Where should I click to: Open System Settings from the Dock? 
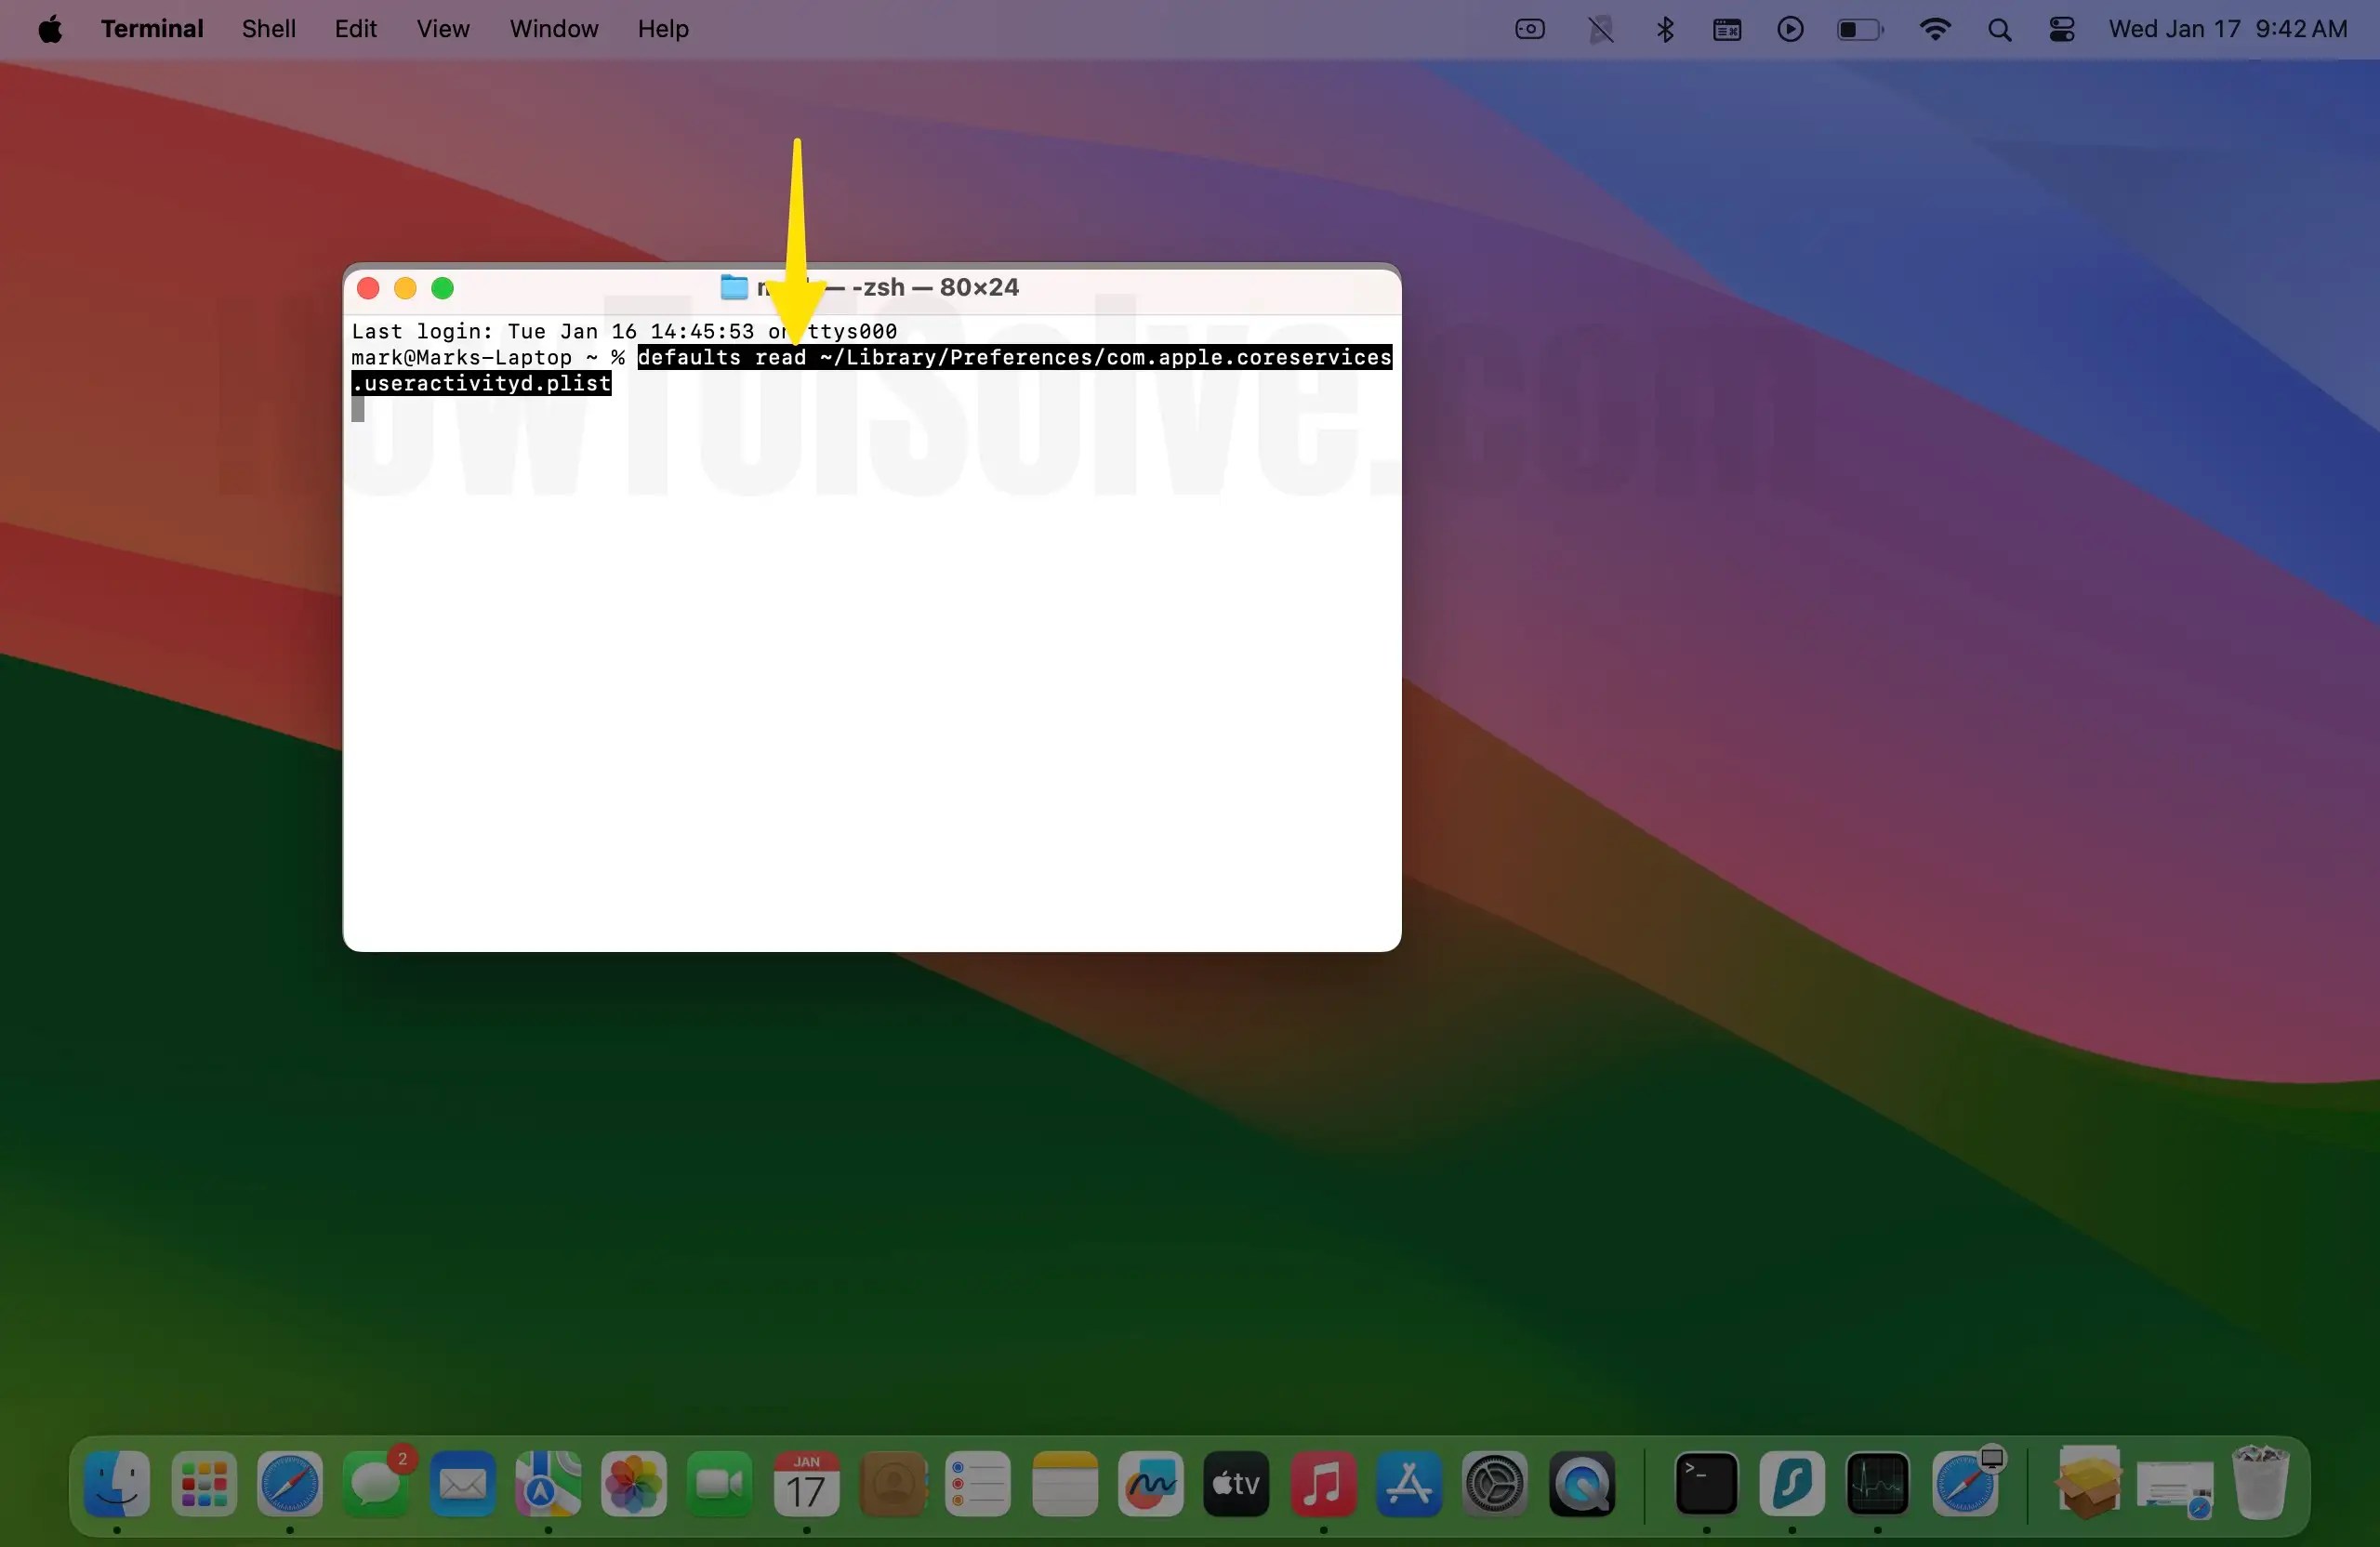pyautogui.click(x=1494, y=1487)
